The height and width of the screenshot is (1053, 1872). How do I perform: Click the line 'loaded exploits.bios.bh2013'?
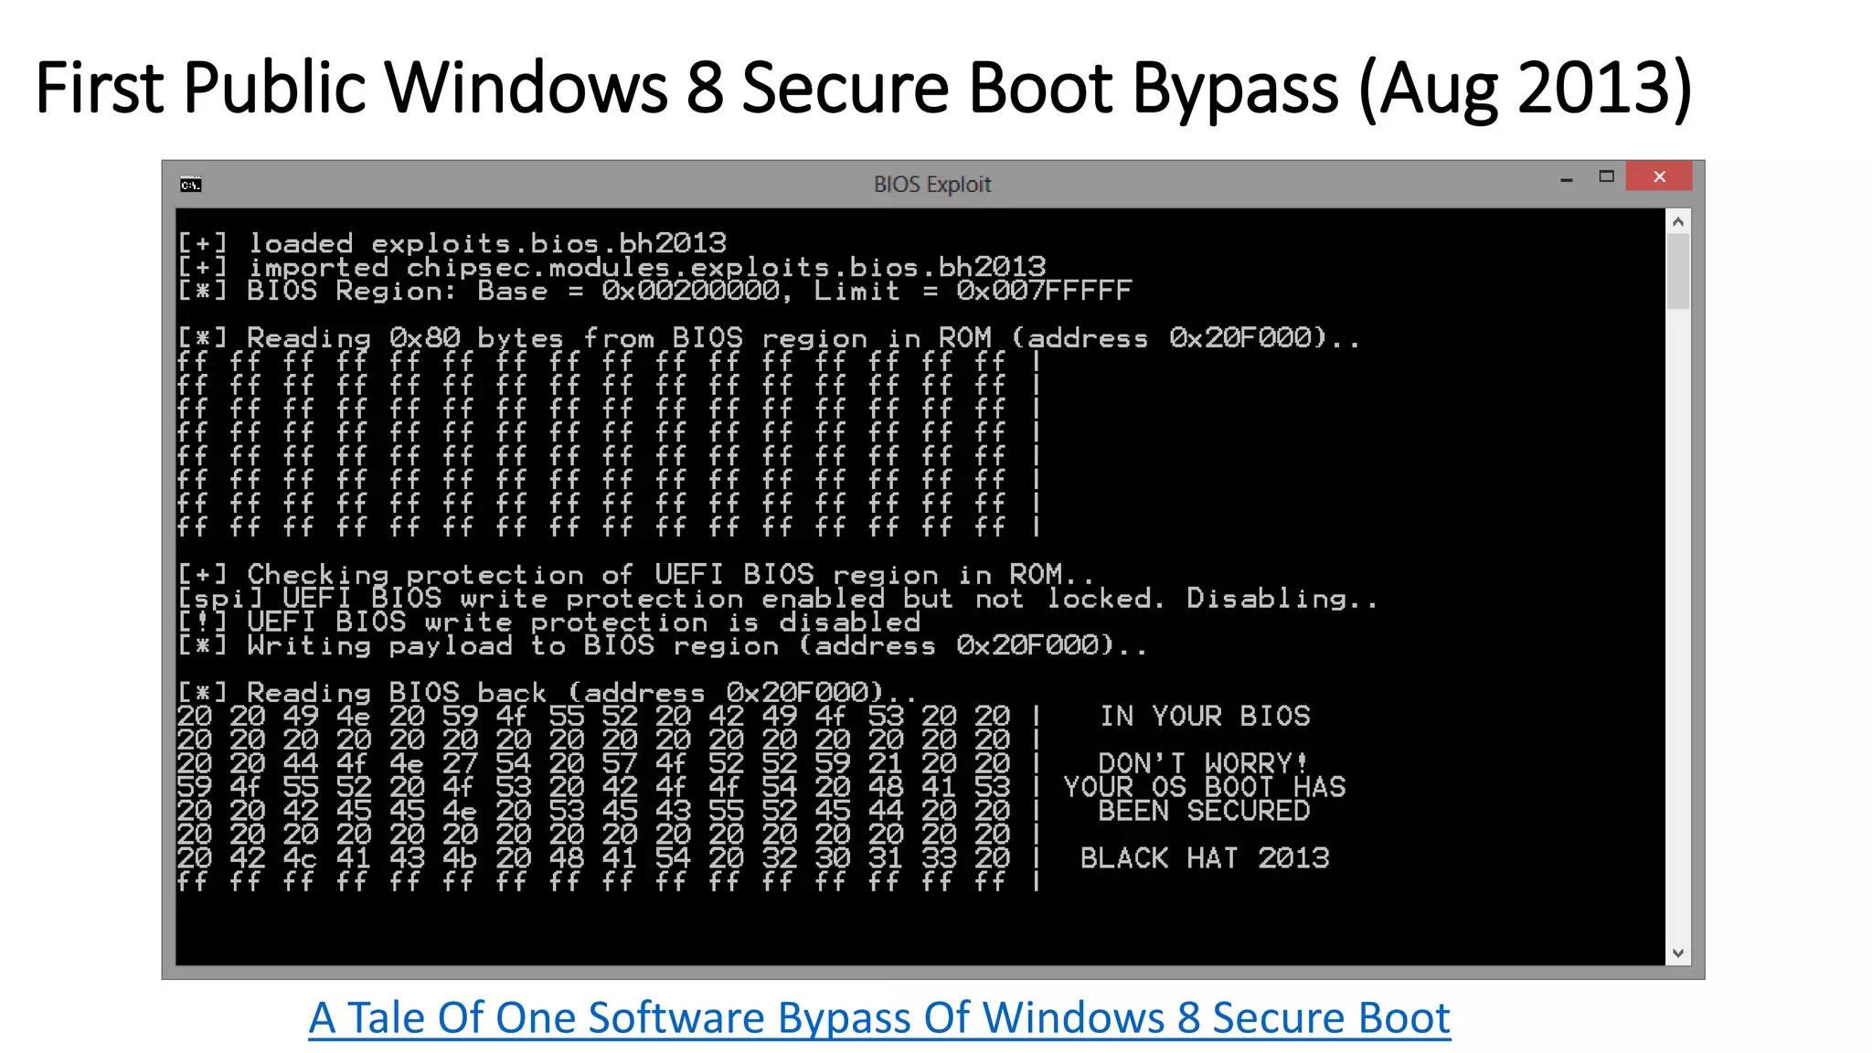point(452,243)
